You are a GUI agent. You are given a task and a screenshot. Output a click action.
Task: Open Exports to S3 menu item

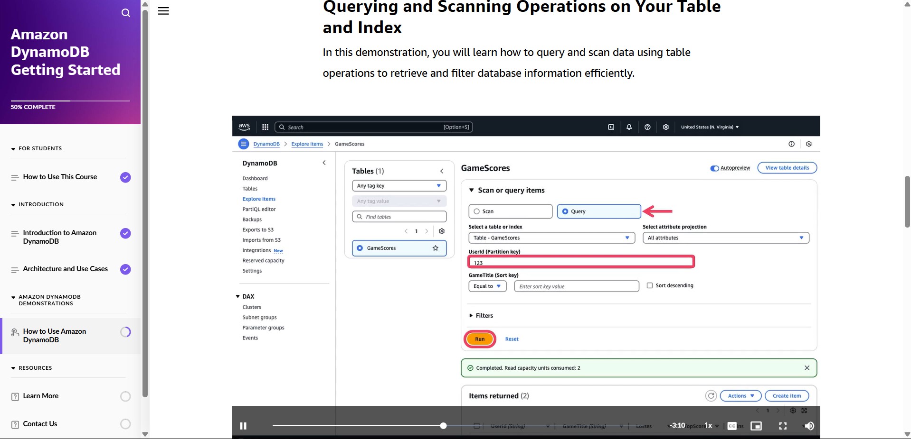coord(258,230)
